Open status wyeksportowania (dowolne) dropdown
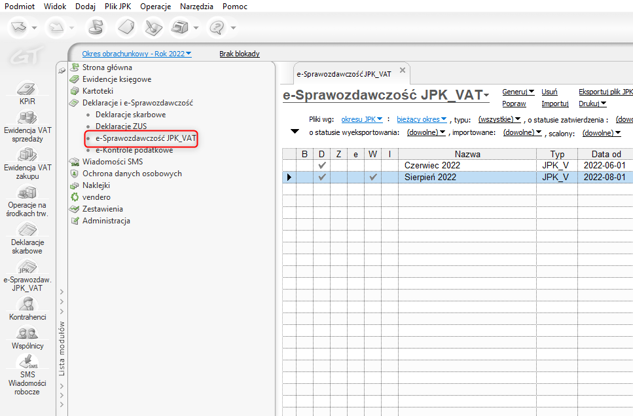Viewport: 633px width, 416px height. coord(426,132)
